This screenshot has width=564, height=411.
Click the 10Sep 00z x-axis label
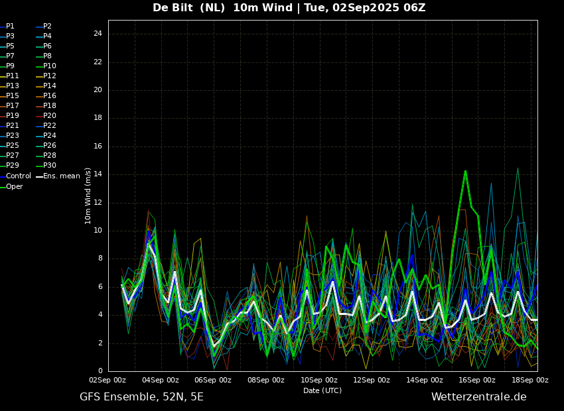319,381
